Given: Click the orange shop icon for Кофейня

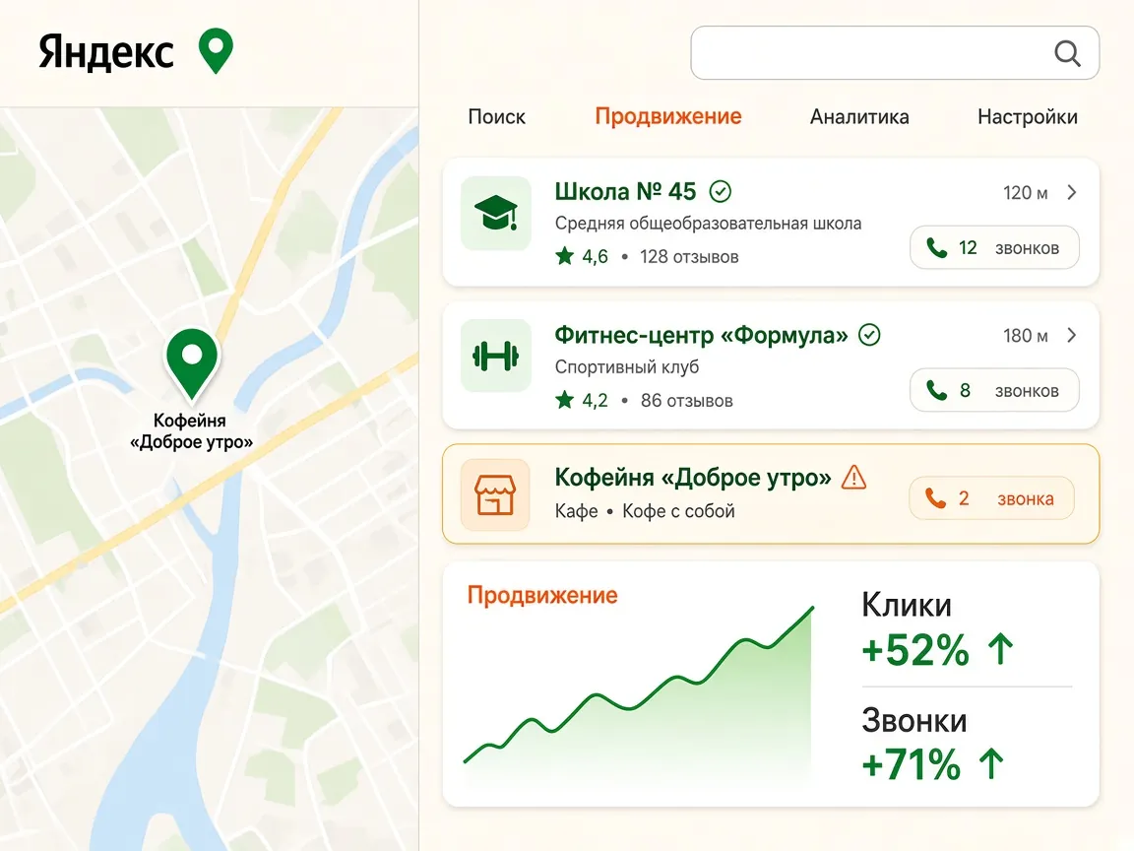Looking at the screenshot, I should [495, 495].
